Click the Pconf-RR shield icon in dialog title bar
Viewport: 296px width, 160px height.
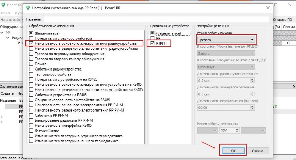point(28,8)
